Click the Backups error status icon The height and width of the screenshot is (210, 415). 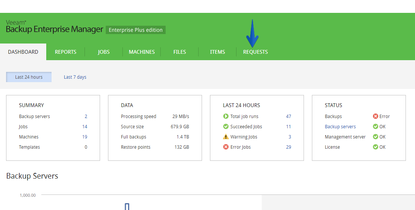pos(375,116)
